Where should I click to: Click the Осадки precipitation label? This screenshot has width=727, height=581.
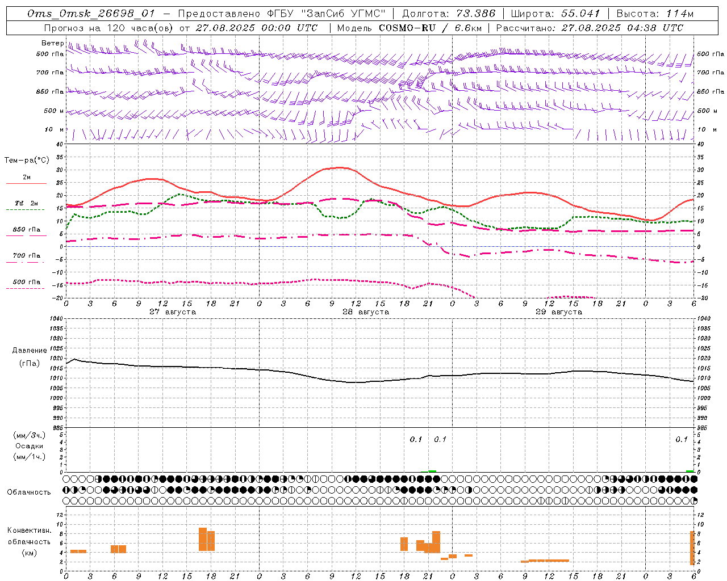click(30, 446)
